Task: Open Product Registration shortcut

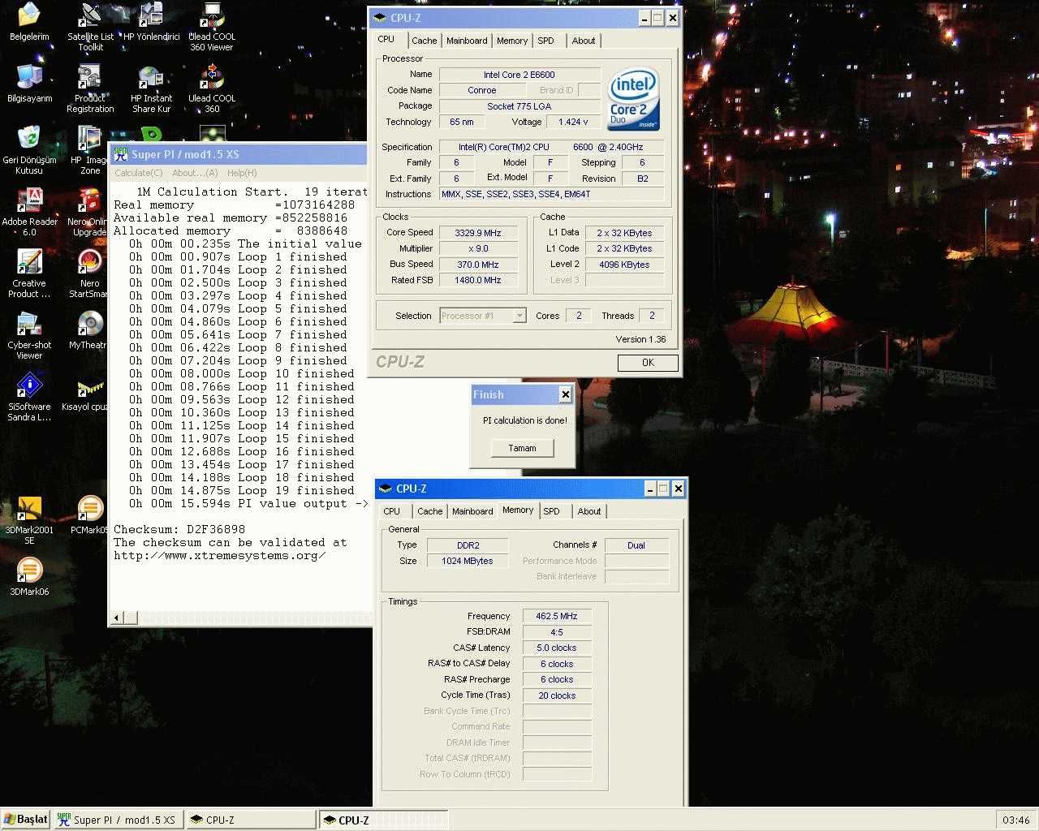Action: tap(90, 88)
